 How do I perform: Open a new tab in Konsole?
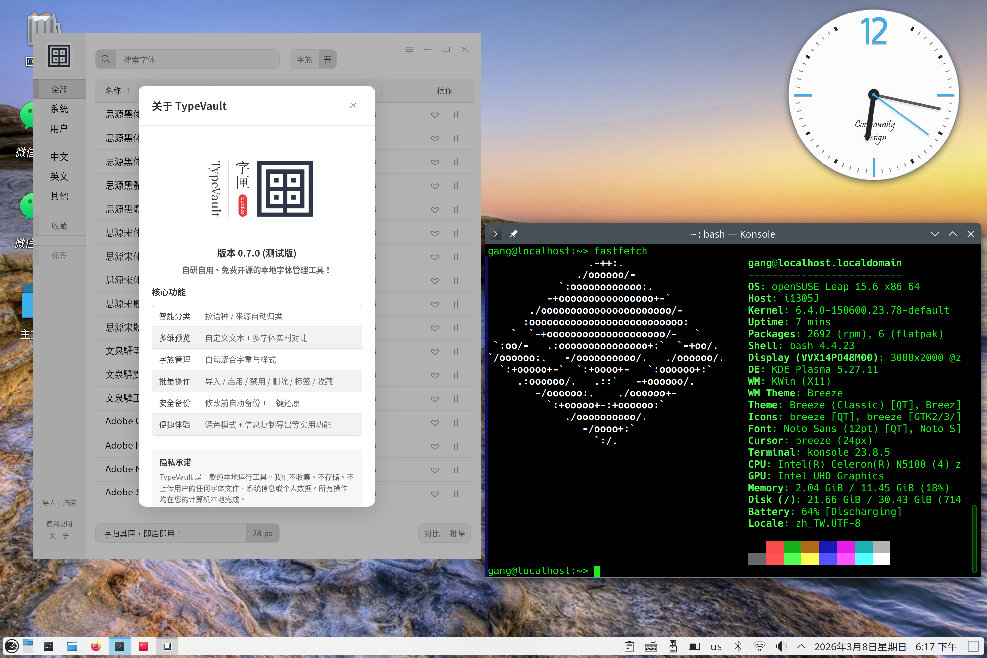[495, 234]
